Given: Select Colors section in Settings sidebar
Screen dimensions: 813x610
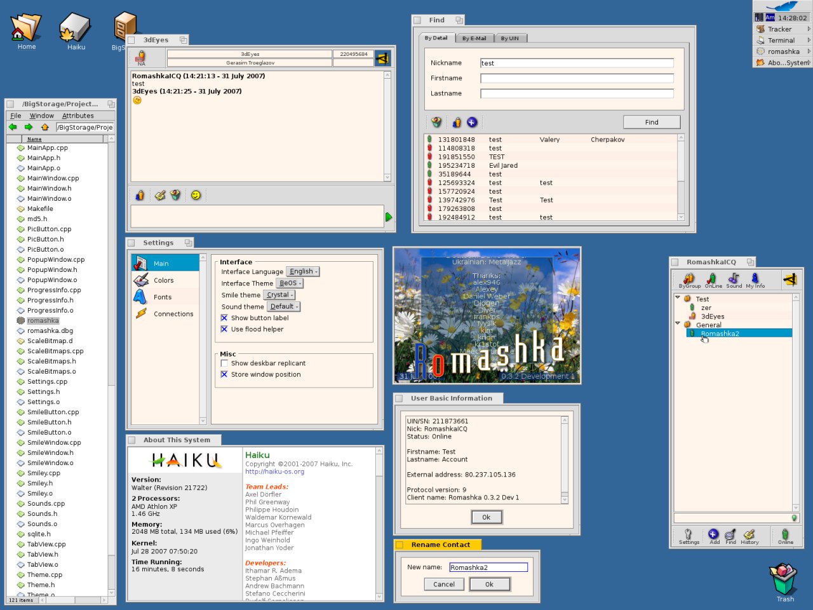Looking at the screenshot, I should point(165,280).
